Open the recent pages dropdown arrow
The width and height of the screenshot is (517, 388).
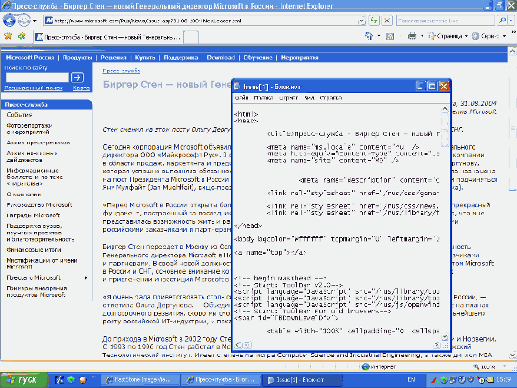(x=35, y=21)
